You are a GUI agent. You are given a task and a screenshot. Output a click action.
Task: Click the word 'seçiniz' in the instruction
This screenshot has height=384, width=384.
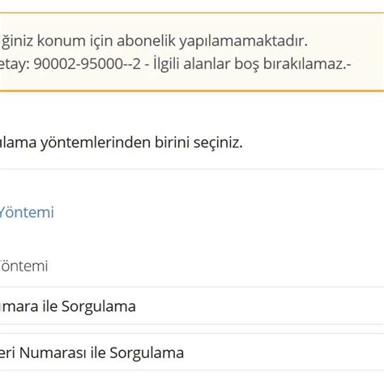pos(218,143)
